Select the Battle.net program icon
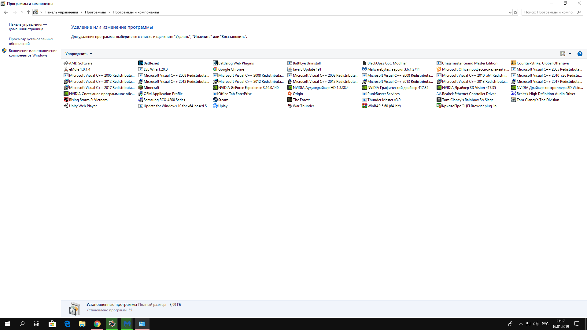The image size is (587, 330). coord(141,63)
